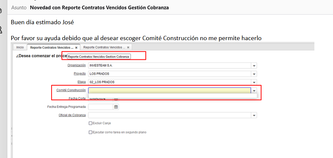The width and height of the screenshot is (333, 158).
Task: Expand the Organización dropdown arrow
Action: [254, 65]
